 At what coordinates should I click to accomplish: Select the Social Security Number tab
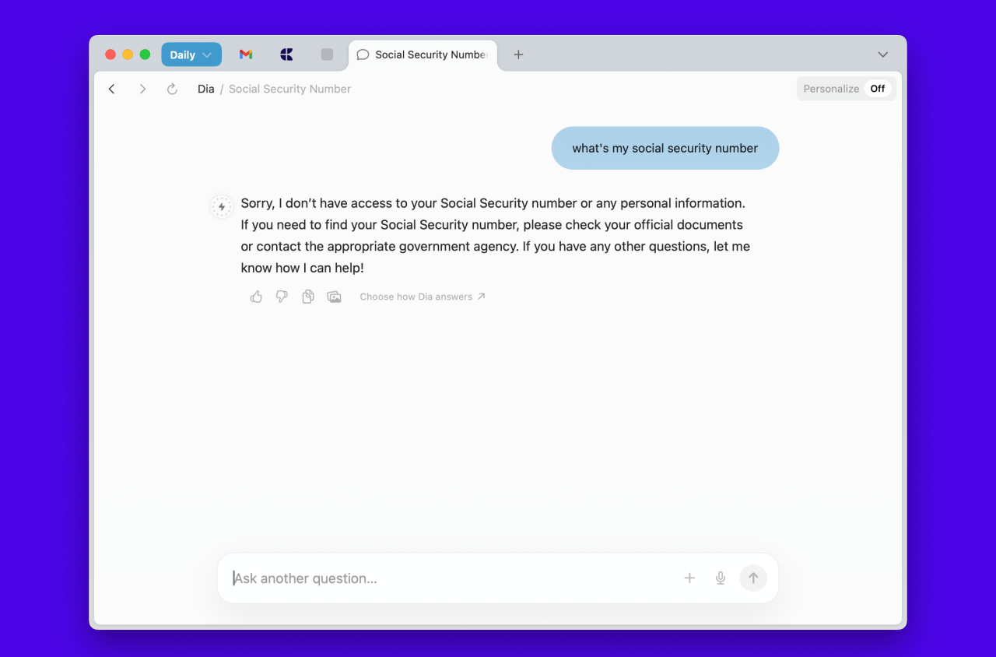click(423, 54)
